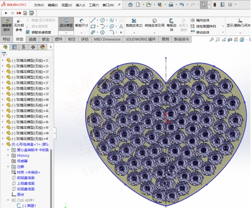Switch to the DisplayManager color ball tab

coord(42,47)
